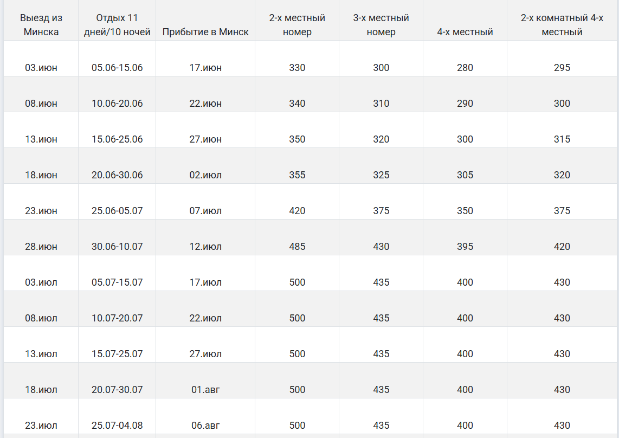Select the rest period cell '25.07-04.08'

(117, 426)
